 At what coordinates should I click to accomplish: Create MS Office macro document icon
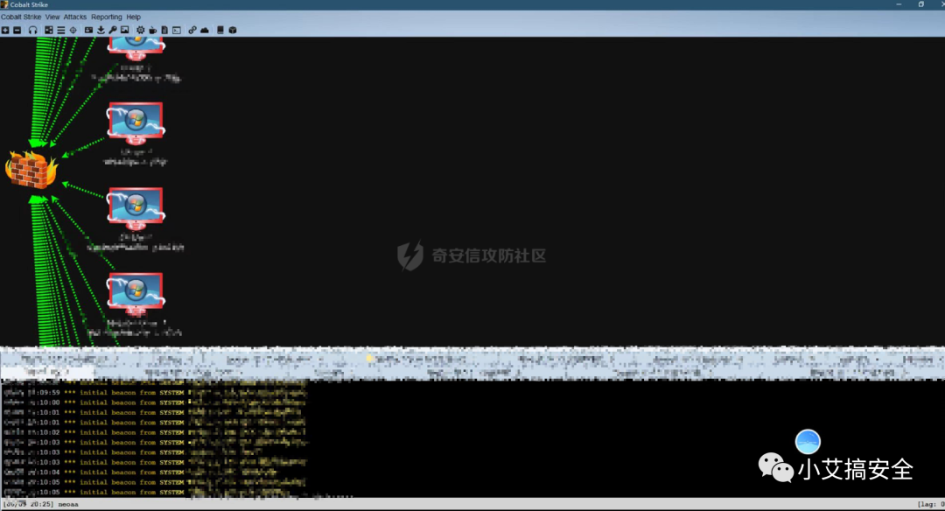[x=164, y=30]
